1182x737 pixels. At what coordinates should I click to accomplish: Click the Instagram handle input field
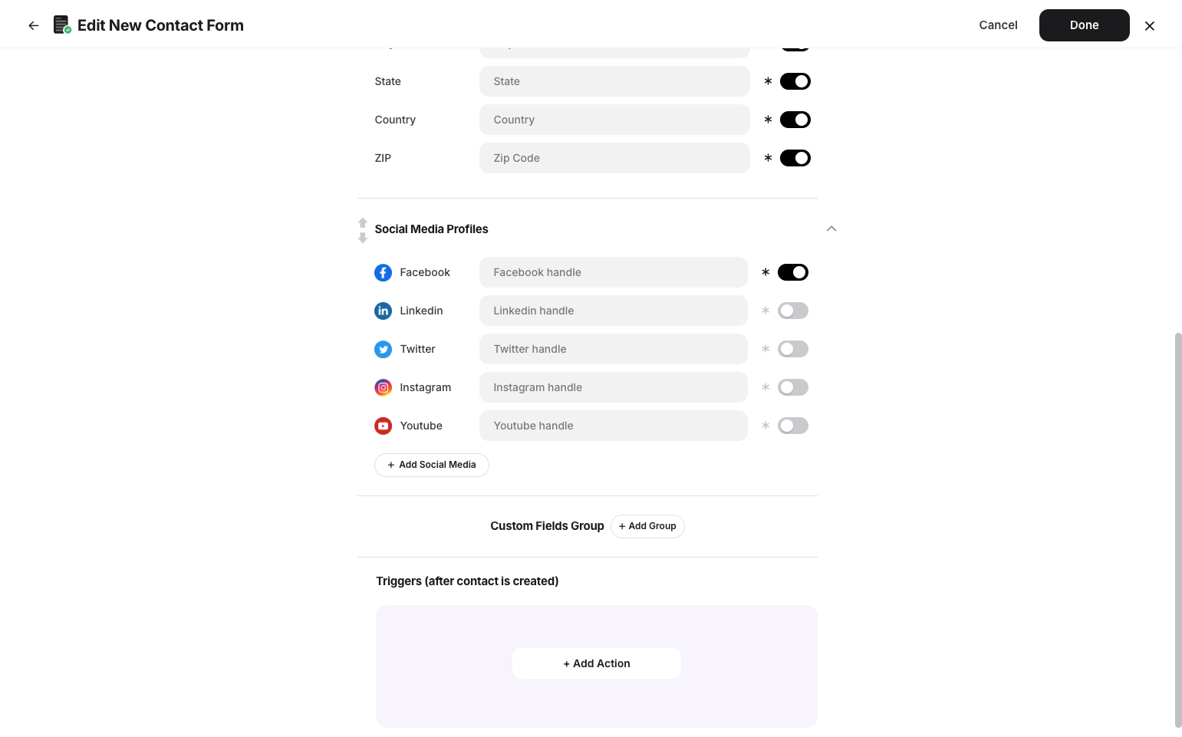click(614, 387)
